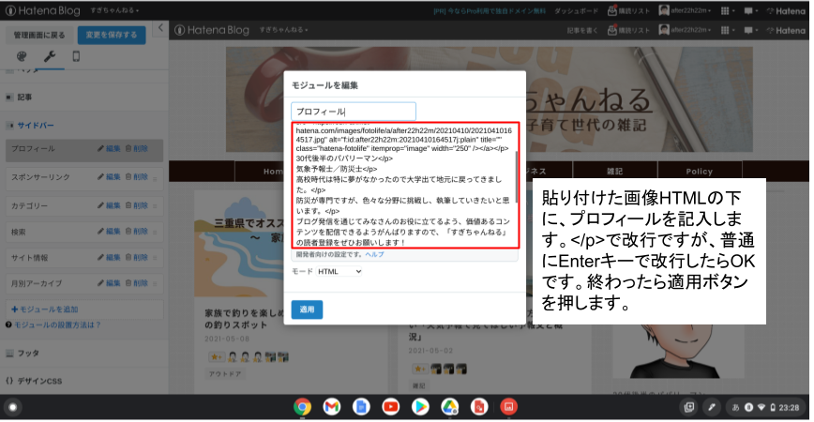Image resolution: width=814 pixels, height=422 pixels.
Task: Expand the デザインCSS section
Action: pyautogui.click(x=34, y=381)
